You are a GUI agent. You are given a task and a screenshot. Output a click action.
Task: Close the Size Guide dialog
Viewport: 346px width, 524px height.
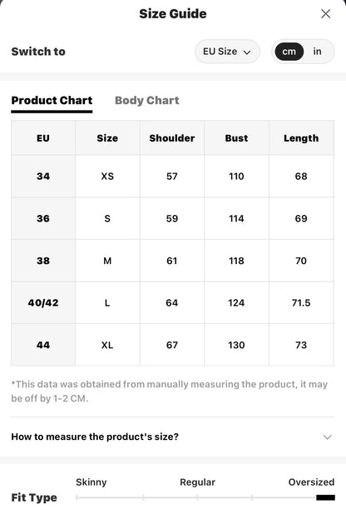click(x=325, y=13)
